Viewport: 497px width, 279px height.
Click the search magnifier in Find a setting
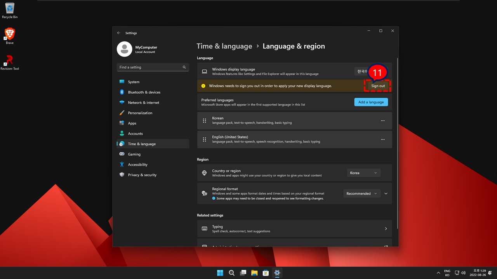click(184, 67)
